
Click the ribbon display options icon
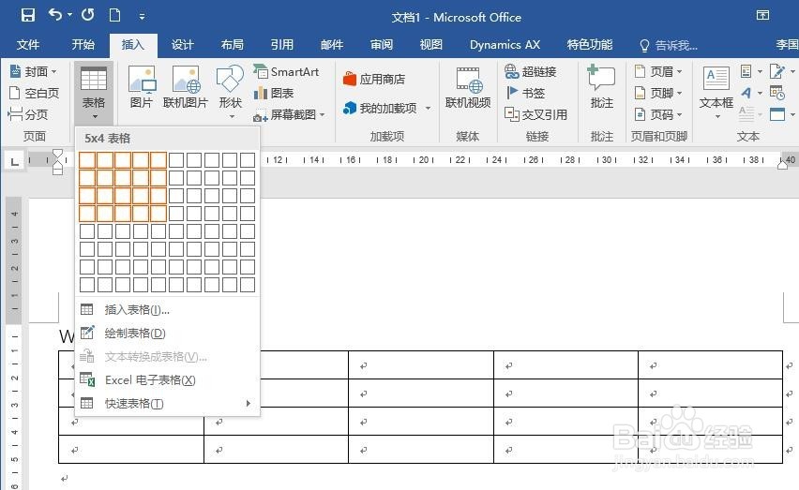tap(762, 15)
